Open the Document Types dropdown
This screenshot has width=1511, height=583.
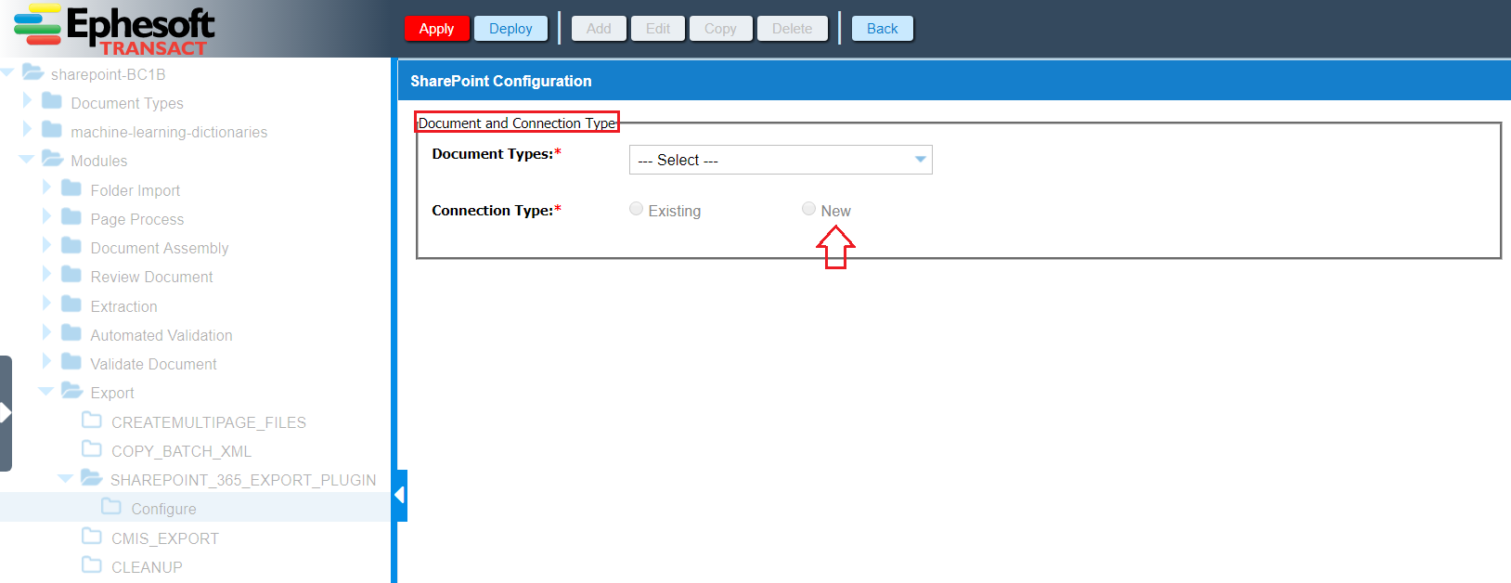(781, 160)
